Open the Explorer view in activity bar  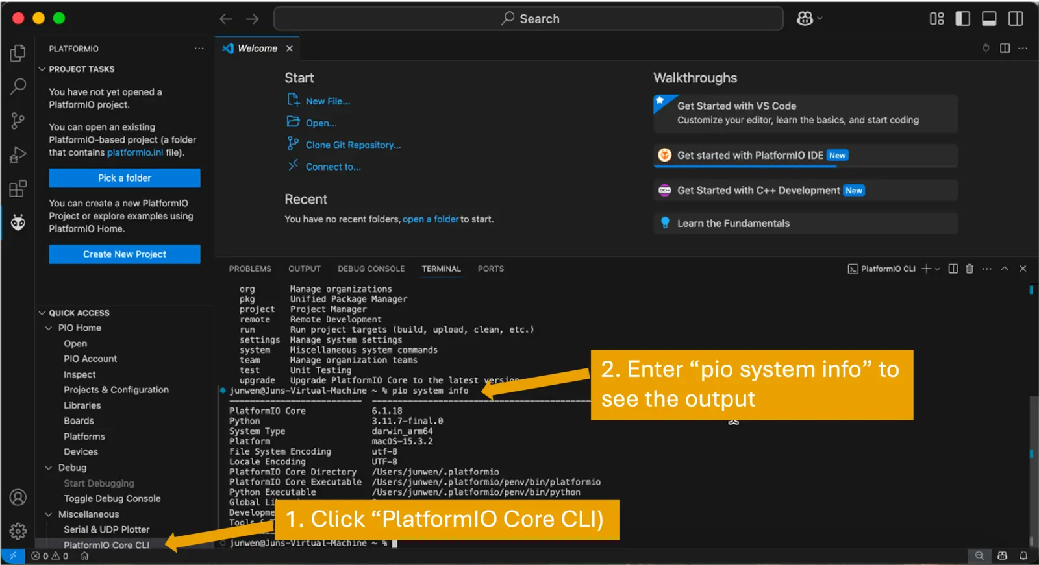(x=18, y=53)
